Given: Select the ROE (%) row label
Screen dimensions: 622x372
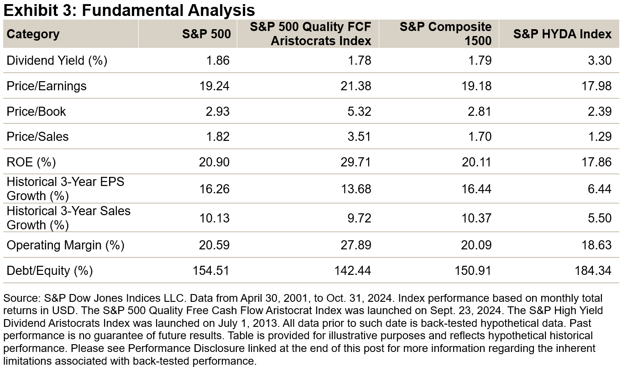Looking at the screenshot, I should click(31, 162).
